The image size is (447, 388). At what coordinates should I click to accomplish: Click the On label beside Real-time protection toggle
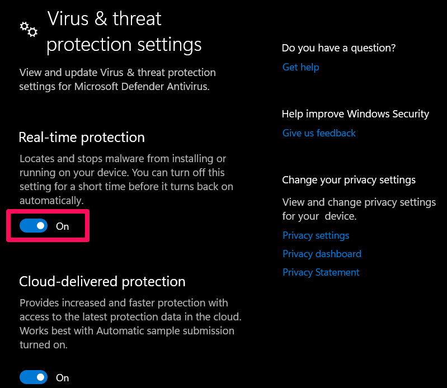pos(63,226)
